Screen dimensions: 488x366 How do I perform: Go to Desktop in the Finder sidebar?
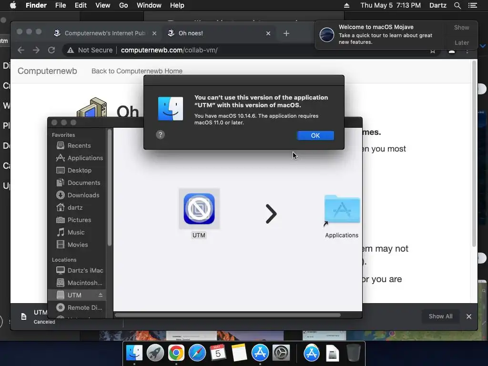pyautogui.click(x=80, y=171)
